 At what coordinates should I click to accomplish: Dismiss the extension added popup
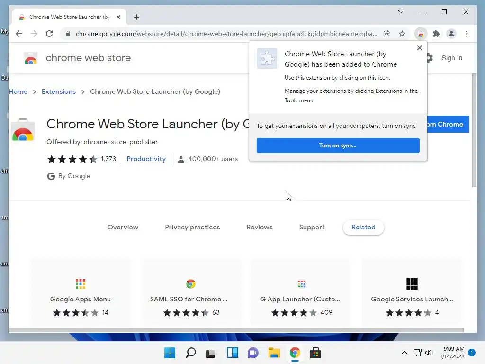click(420, 48)
